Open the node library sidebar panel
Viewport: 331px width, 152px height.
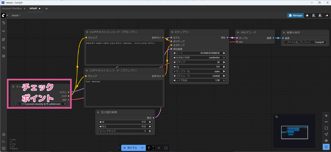(x=3, y=31)
